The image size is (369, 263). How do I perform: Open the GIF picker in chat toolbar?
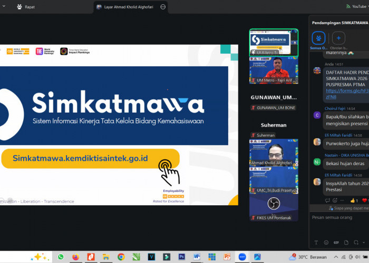pos(336,242)
